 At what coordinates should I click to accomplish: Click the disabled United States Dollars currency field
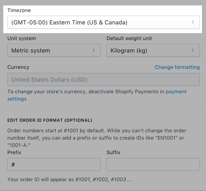(x=104, y=79)
